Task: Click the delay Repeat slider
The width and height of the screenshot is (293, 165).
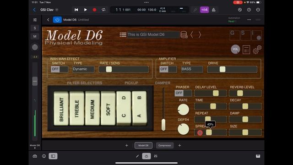Action: [x=211, y=119]
